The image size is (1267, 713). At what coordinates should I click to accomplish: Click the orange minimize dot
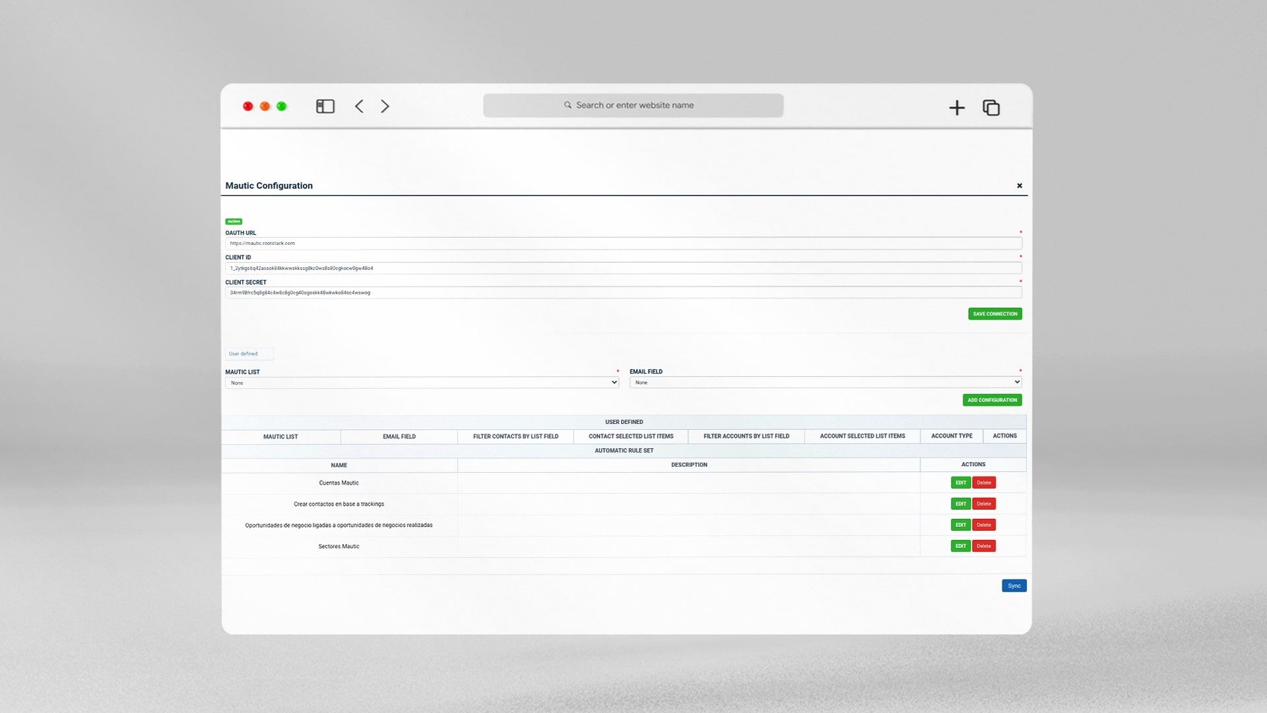tap(265, 106)
